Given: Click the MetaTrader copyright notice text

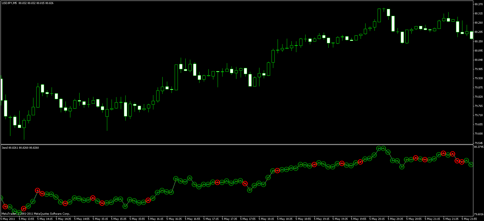Looking at the screenshot, I should (x=36, y=214).
